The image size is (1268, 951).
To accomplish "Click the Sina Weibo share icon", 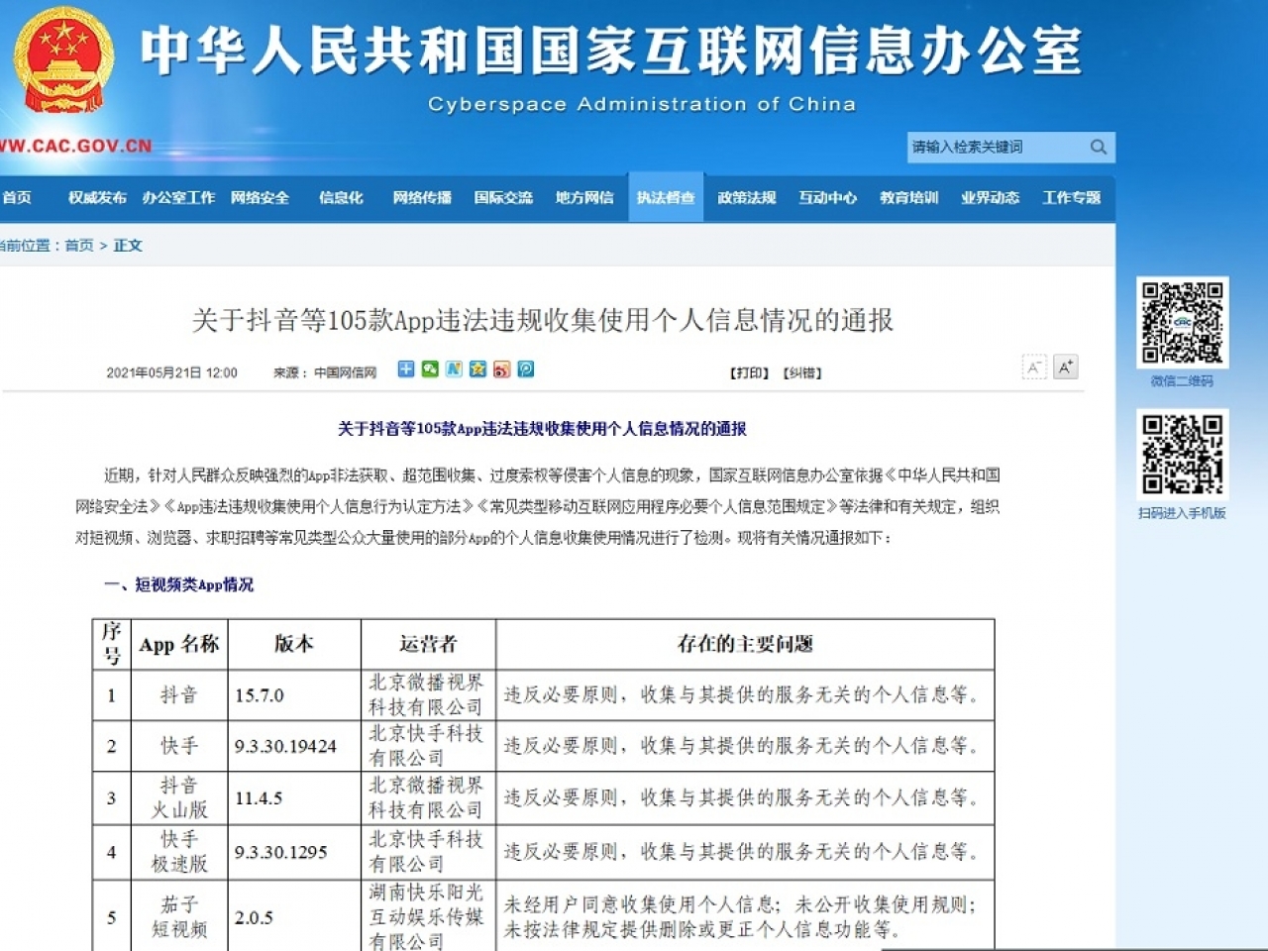I will (502, 370).
